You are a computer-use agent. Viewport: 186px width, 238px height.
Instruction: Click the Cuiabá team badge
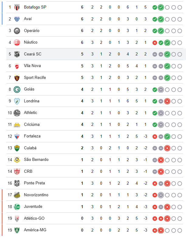(x=17, y=148)
